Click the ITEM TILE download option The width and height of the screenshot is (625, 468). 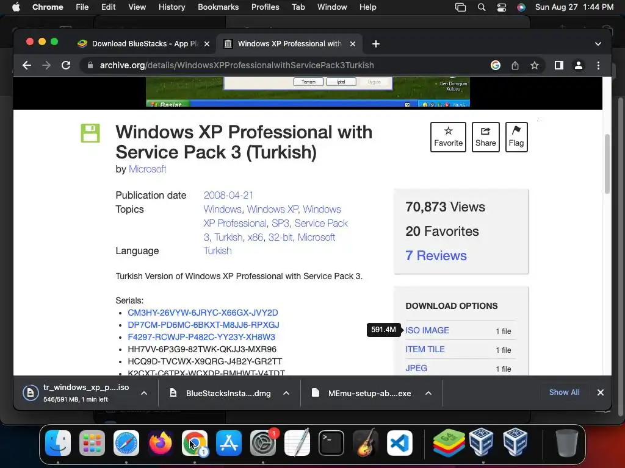[x=425, y=349]
